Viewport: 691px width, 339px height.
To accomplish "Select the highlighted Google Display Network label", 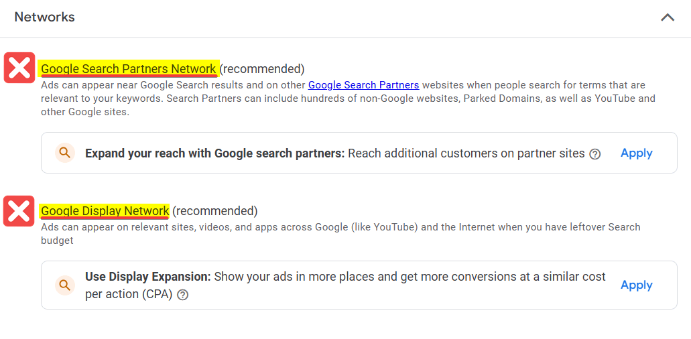I will point(105,211).
